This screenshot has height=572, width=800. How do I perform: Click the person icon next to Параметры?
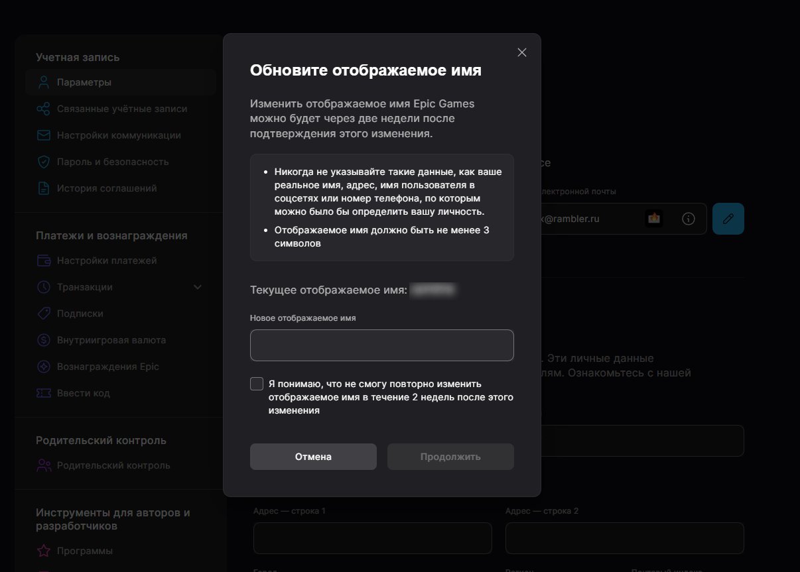44,82
